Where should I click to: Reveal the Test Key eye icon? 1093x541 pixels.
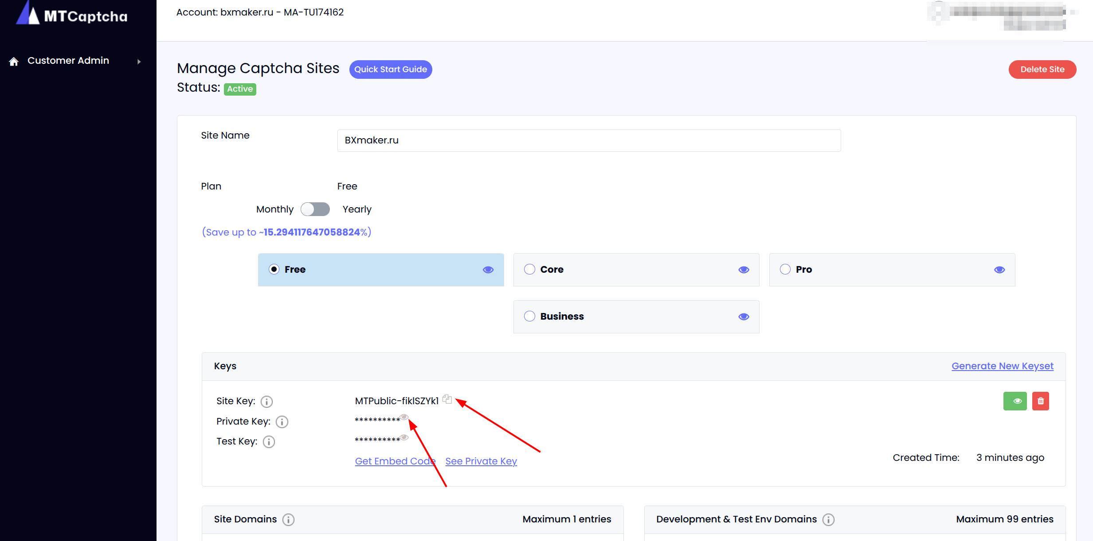tap(404, 437)
